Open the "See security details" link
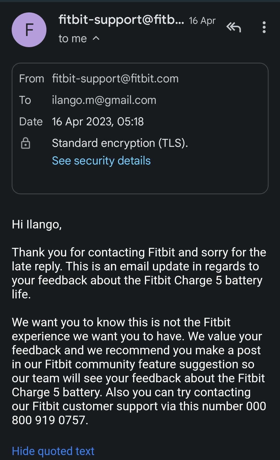 (101, 161)
